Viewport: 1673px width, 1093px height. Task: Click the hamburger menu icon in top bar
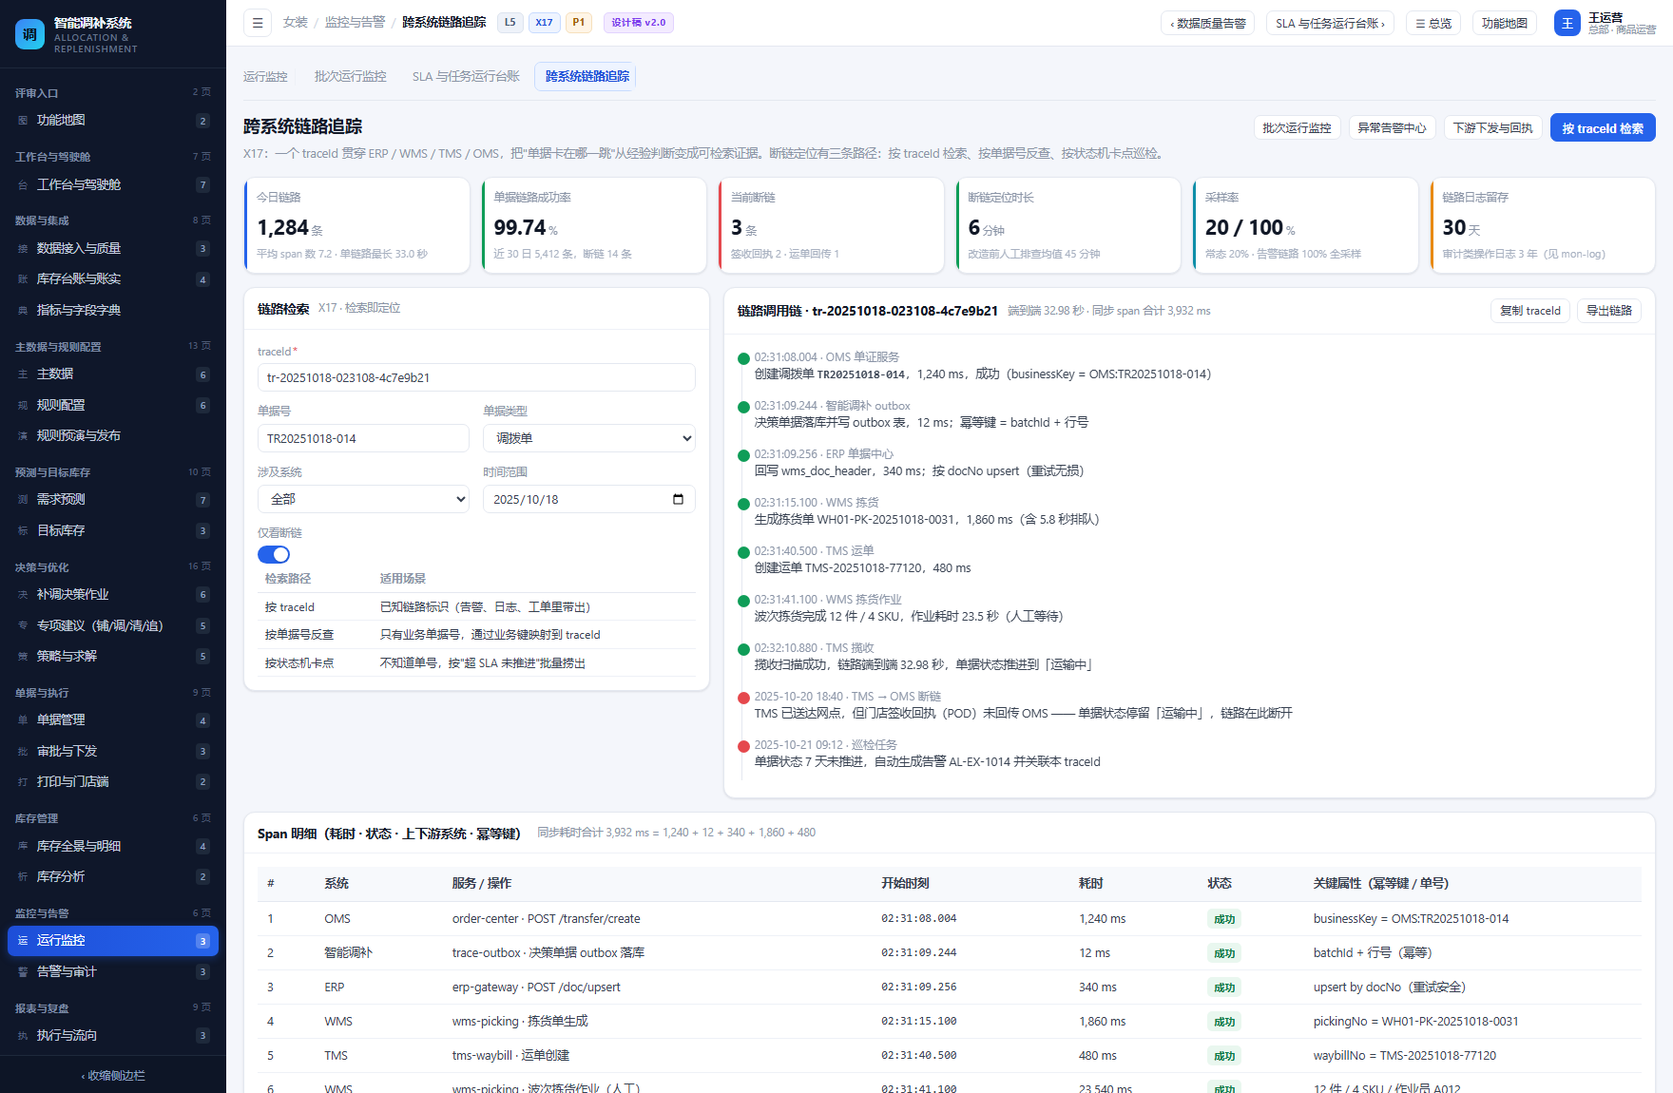pyautogui.click(x=258, y=23)
